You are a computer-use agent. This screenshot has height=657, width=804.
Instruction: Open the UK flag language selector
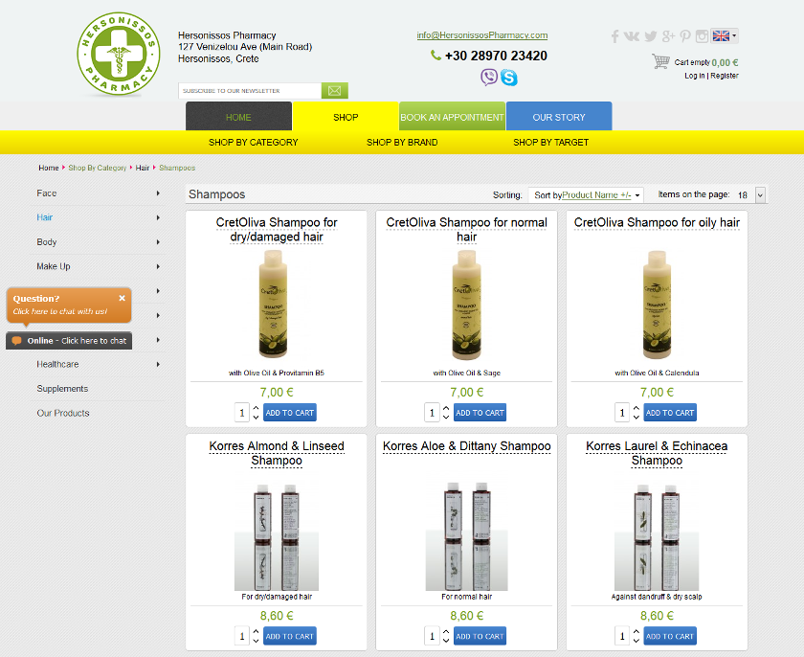[x=724, y=35]
